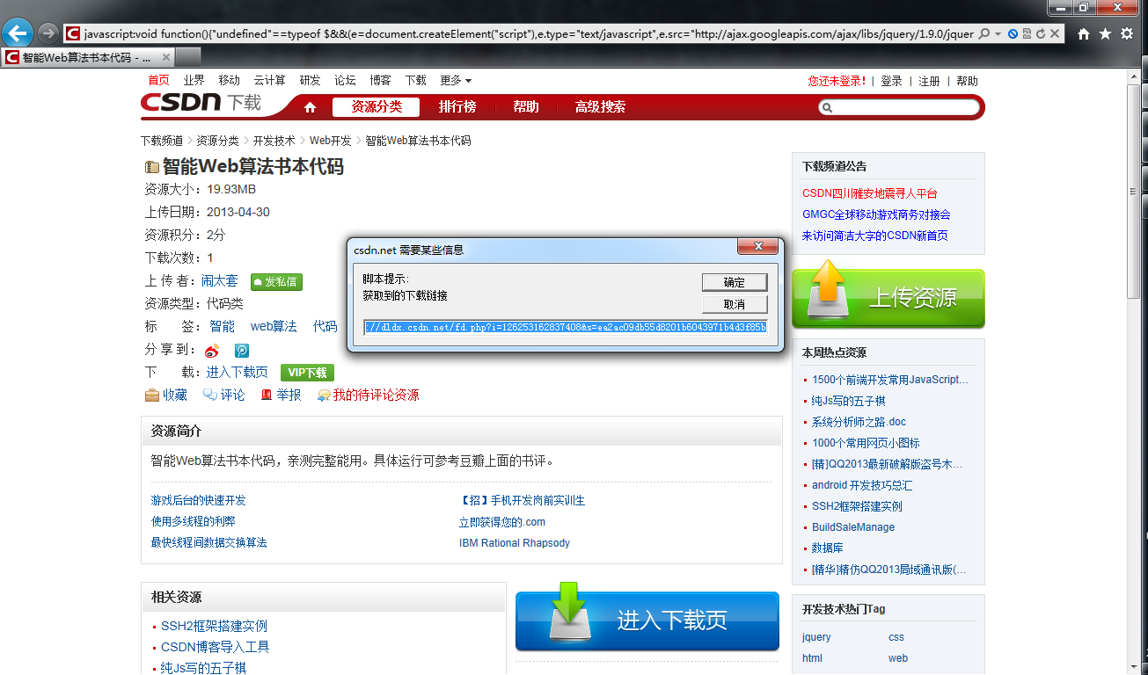The width and height of the screenshot is (1148, 675).
Task: Click the css tag under 开发技术热门Tag
Action: click(896, 637)
